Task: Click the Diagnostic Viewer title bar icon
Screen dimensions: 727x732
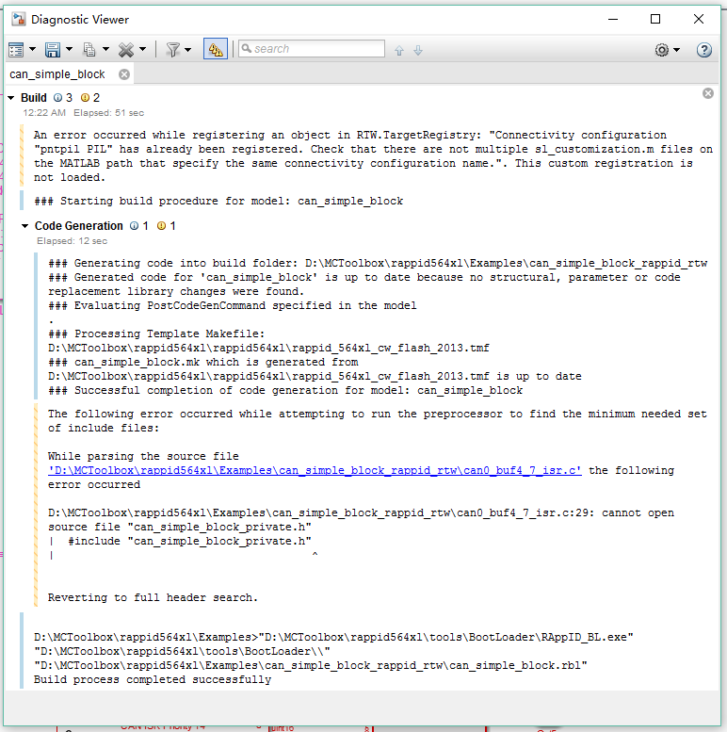Action: click(x=19, y=19)
